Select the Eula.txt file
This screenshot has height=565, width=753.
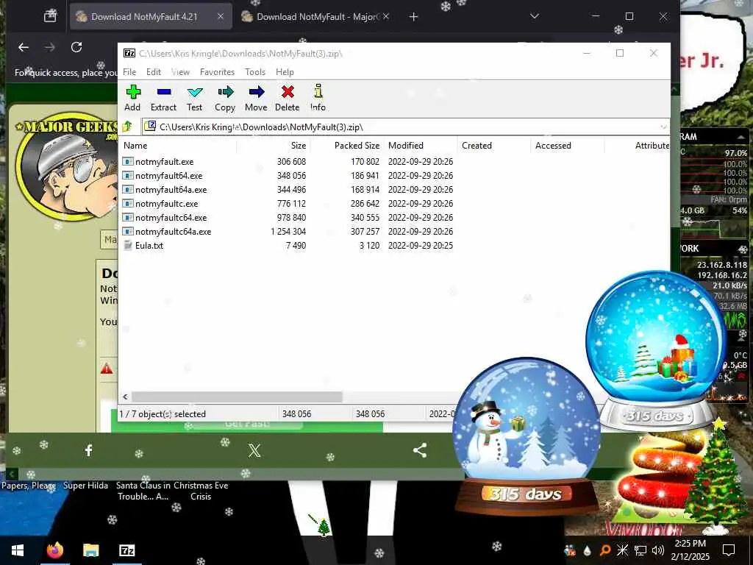click(x=149, y=246)
